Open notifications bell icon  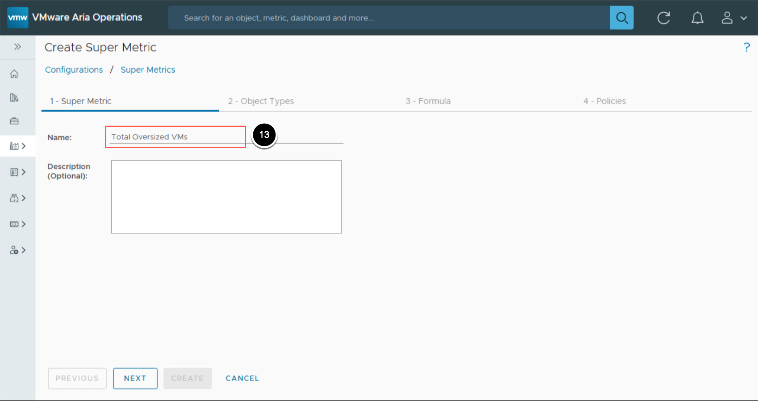tap(697, 18)
